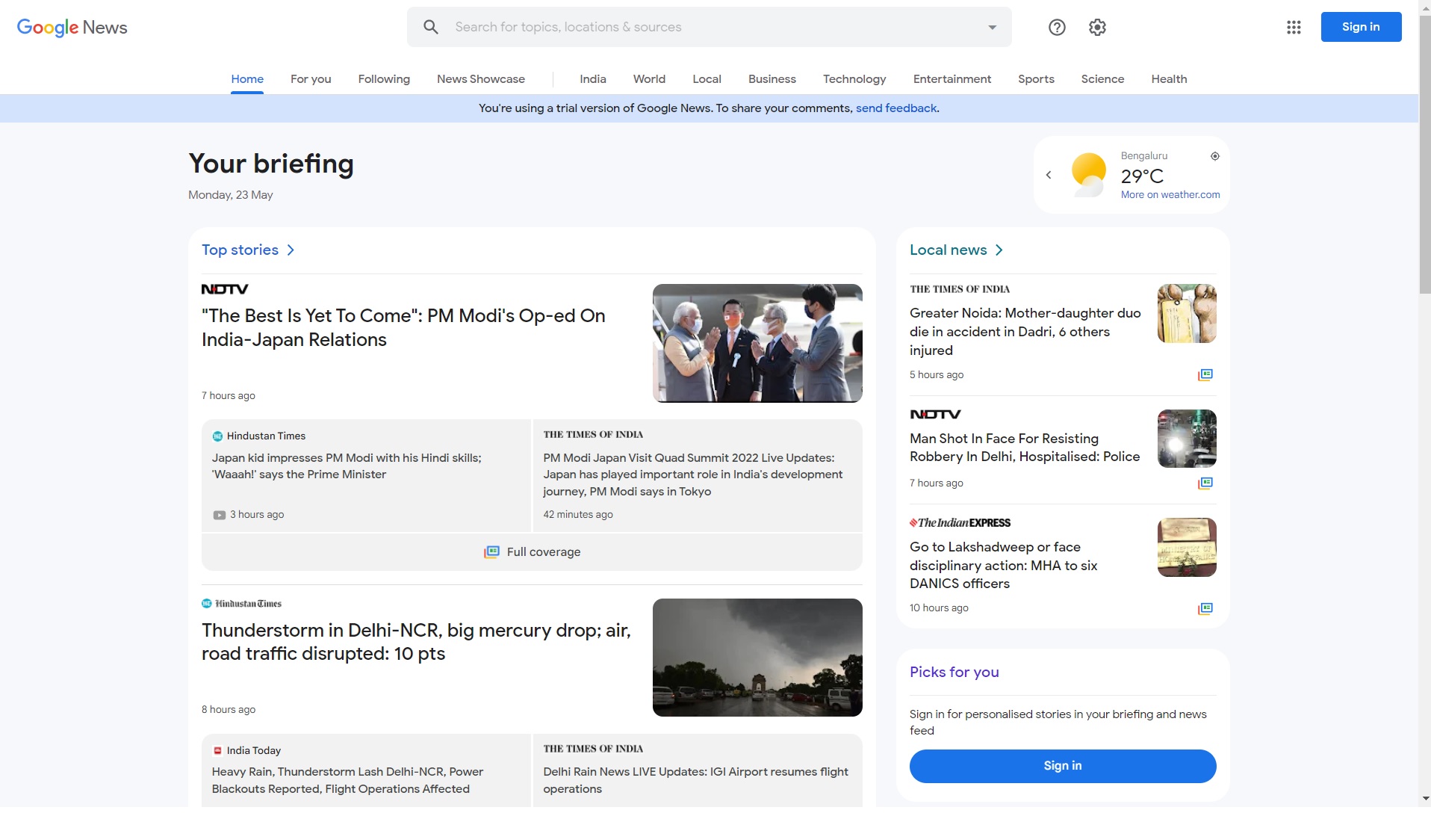Read "The Best Is Yet To Come" headline
The image size is (1431, 819).
point(403,328)
